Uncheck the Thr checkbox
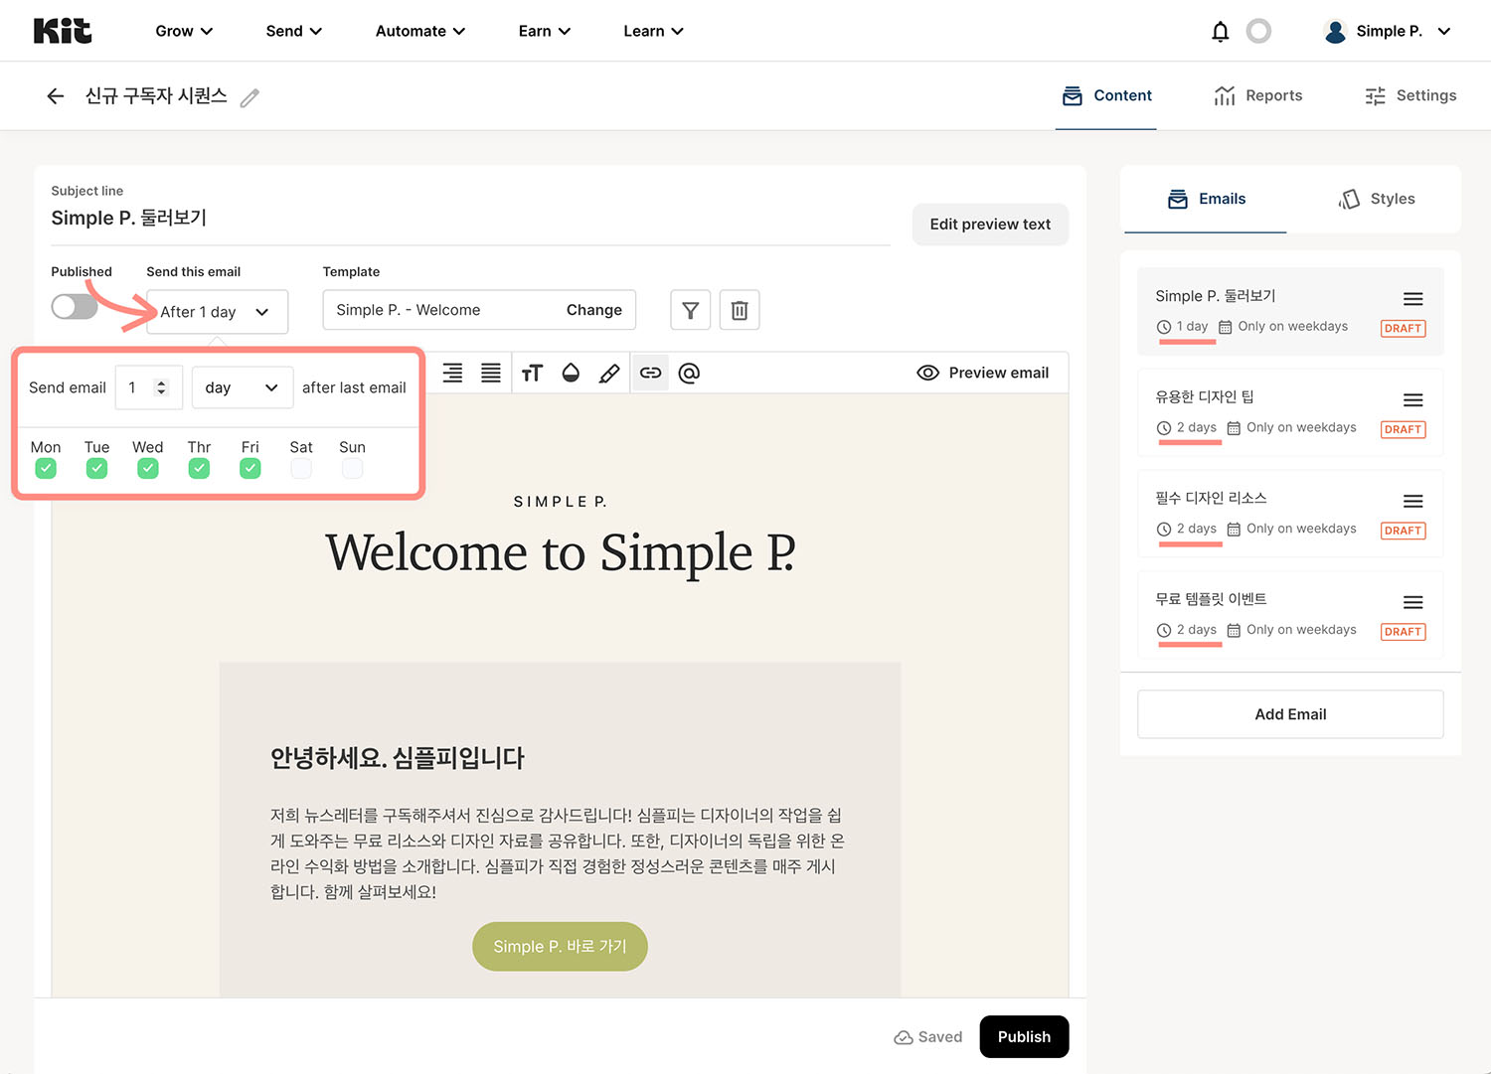 (x=199, y=468)
